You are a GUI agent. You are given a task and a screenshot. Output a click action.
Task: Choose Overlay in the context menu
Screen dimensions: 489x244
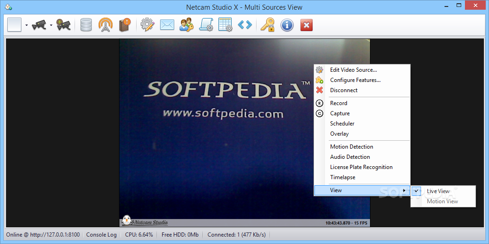[362, 134]
